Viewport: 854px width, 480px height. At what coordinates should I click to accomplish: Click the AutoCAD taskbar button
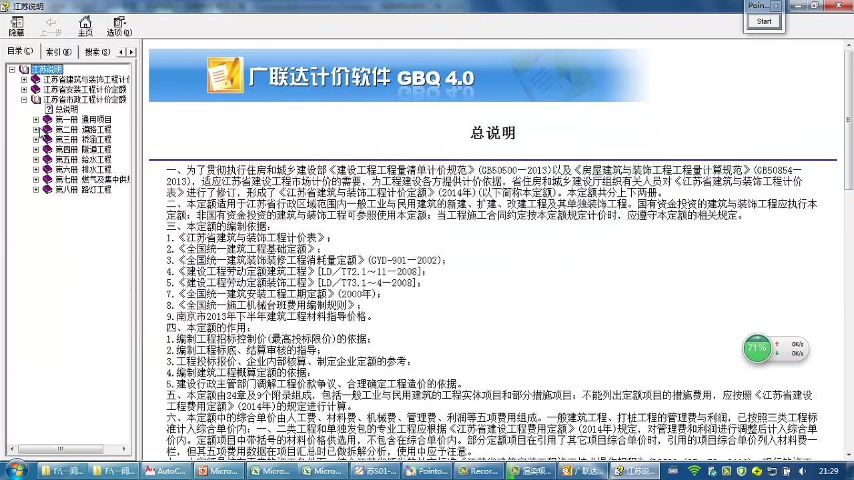click(165, 471)
